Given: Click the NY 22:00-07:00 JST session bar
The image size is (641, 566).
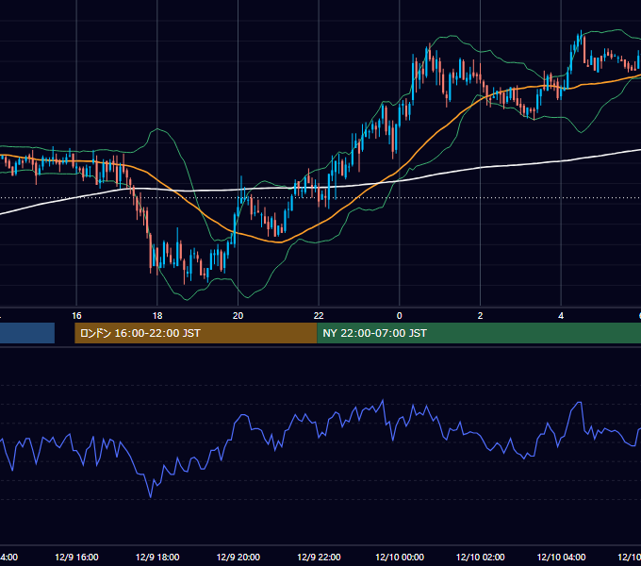Looking at the screenshot, I should [479, 333].
